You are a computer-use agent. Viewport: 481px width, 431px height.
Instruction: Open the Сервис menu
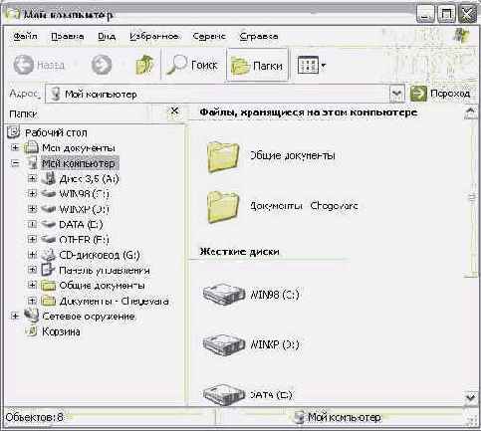coord(209,36)
